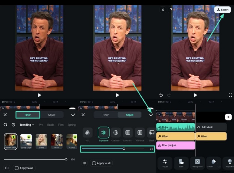
Task: Open the Contrast adjustment
Action: coord(116,132)
